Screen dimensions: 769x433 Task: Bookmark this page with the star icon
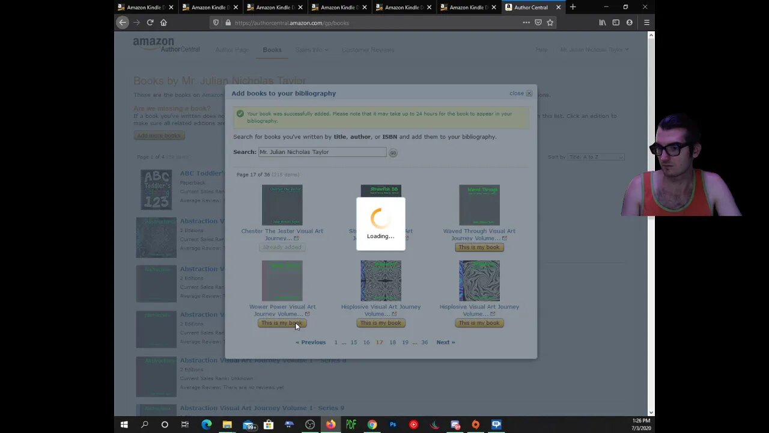(x=550, y=22)
